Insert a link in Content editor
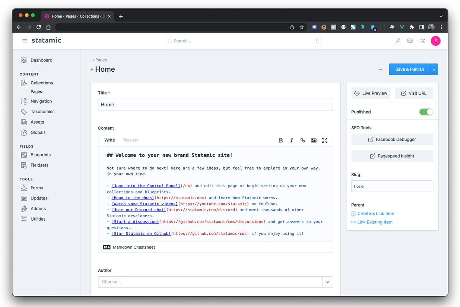Image resolution: width=460 pixels, height=307 pixels. [303, 140]
